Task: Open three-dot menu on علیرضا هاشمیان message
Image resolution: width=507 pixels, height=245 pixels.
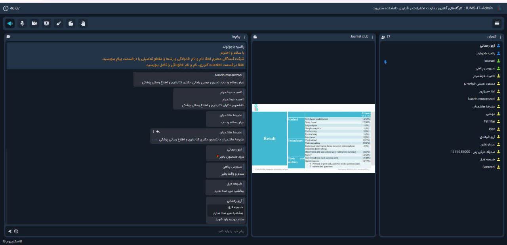Action: (153, 132)
